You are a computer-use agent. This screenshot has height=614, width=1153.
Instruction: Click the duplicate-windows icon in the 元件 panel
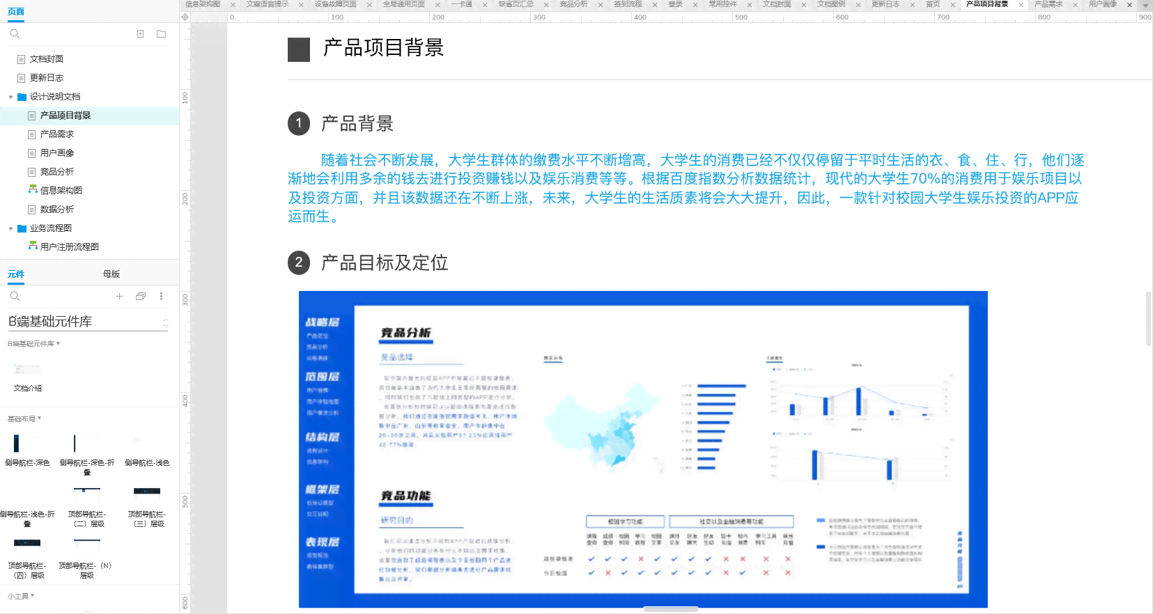point(141,297)
